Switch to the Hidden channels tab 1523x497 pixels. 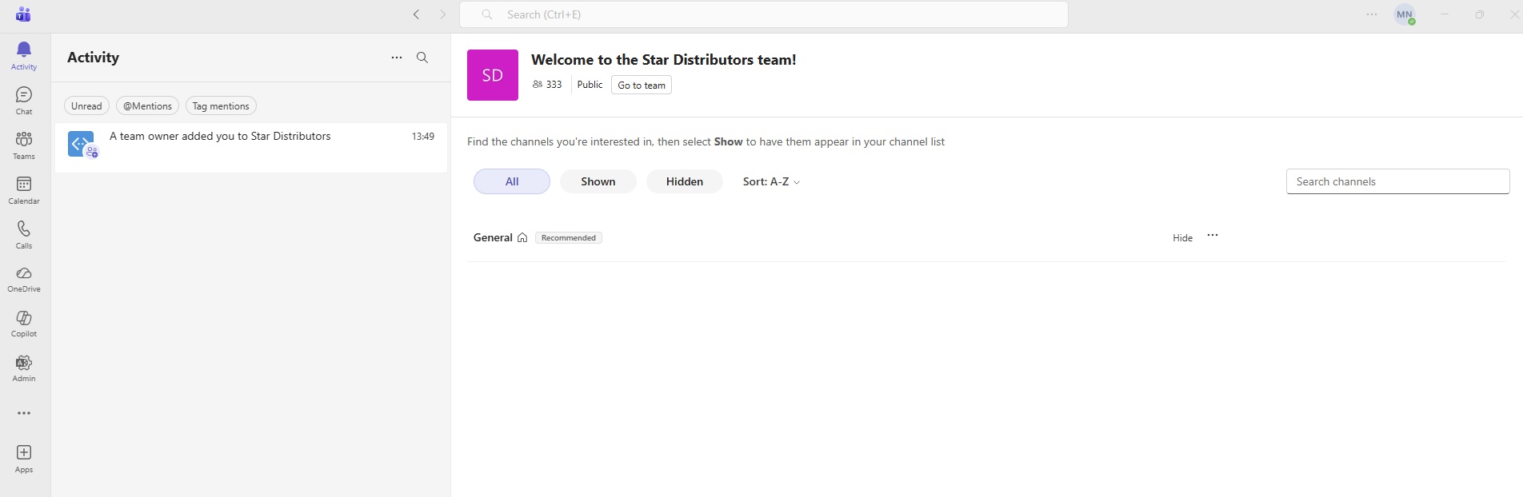point(685,182)
